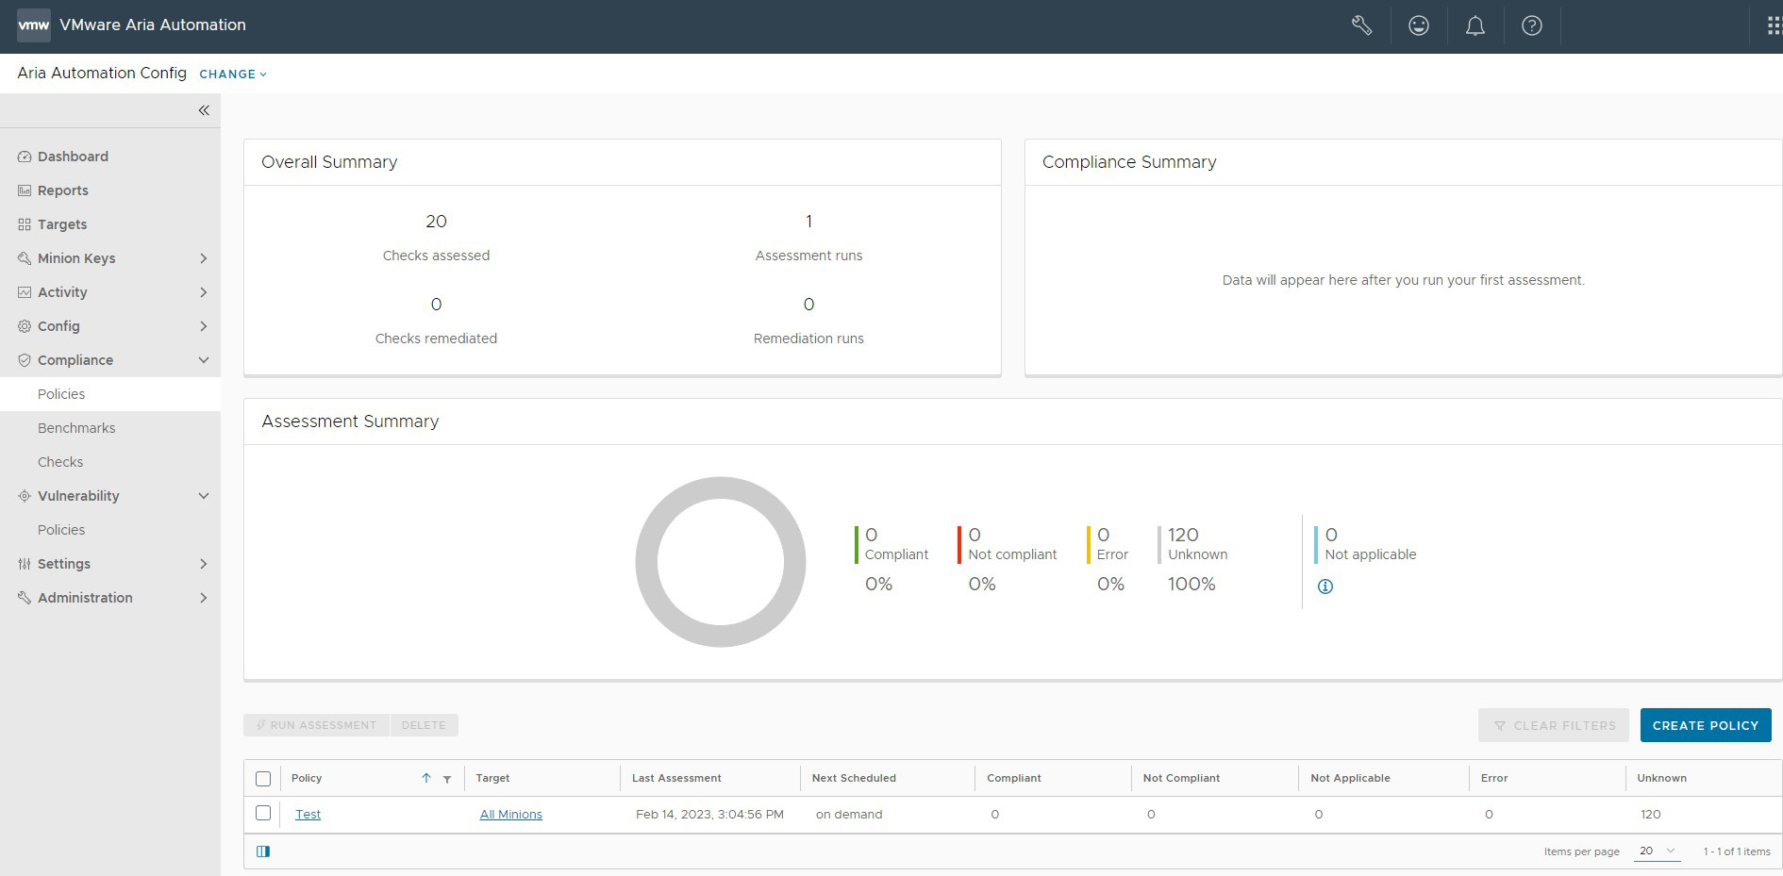Check the Test policy row checkbox
The image size is (1783, 876).
[263, 813]
